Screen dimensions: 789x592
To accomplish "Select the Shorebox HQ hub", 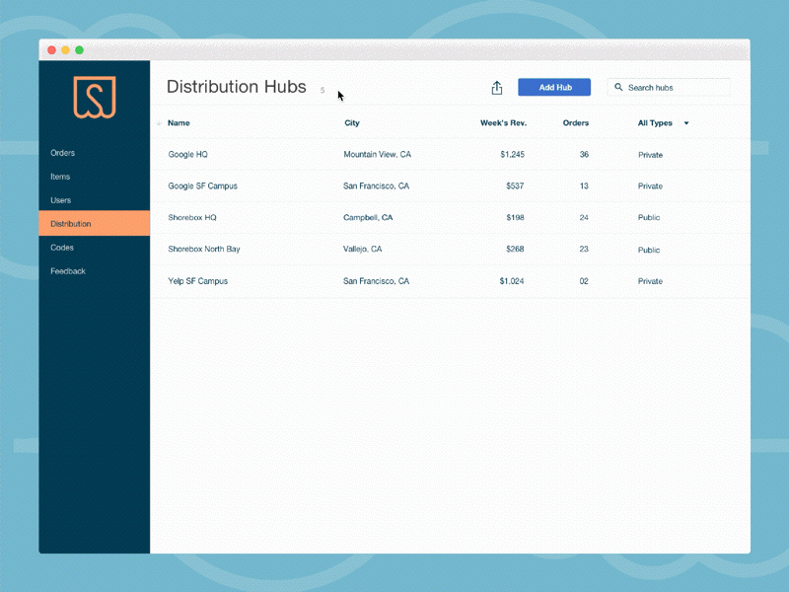I will coord(192,217).
